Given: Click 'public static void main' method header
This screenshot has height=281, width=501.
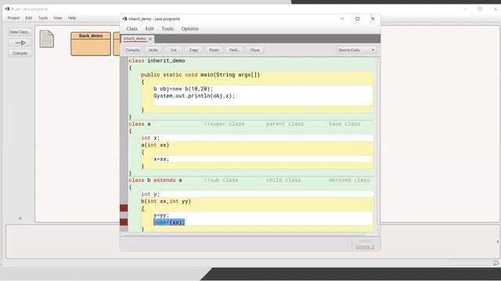Looking at the screenshot, I should pos(200,75).
